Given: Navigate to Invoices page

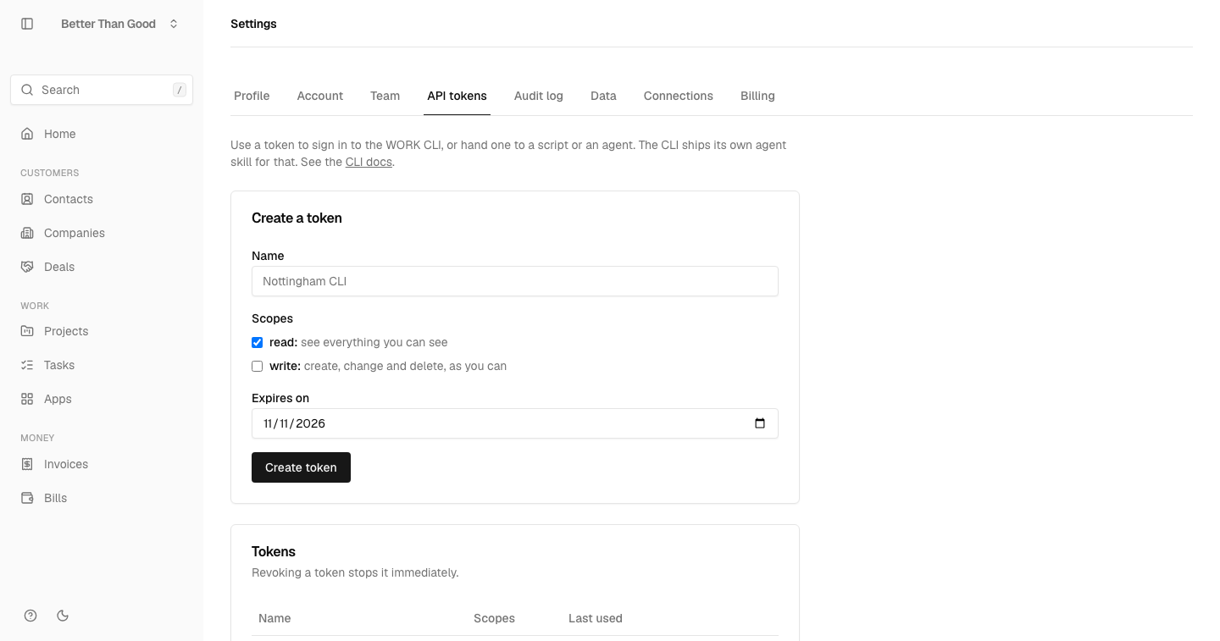Looking at the screenshot, I should tap(102, 464).
